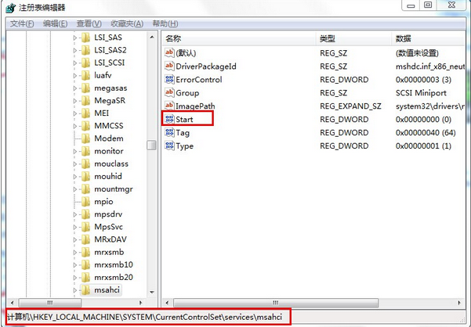Open the 文件(F) menu
471x327 pixels.
21,23
